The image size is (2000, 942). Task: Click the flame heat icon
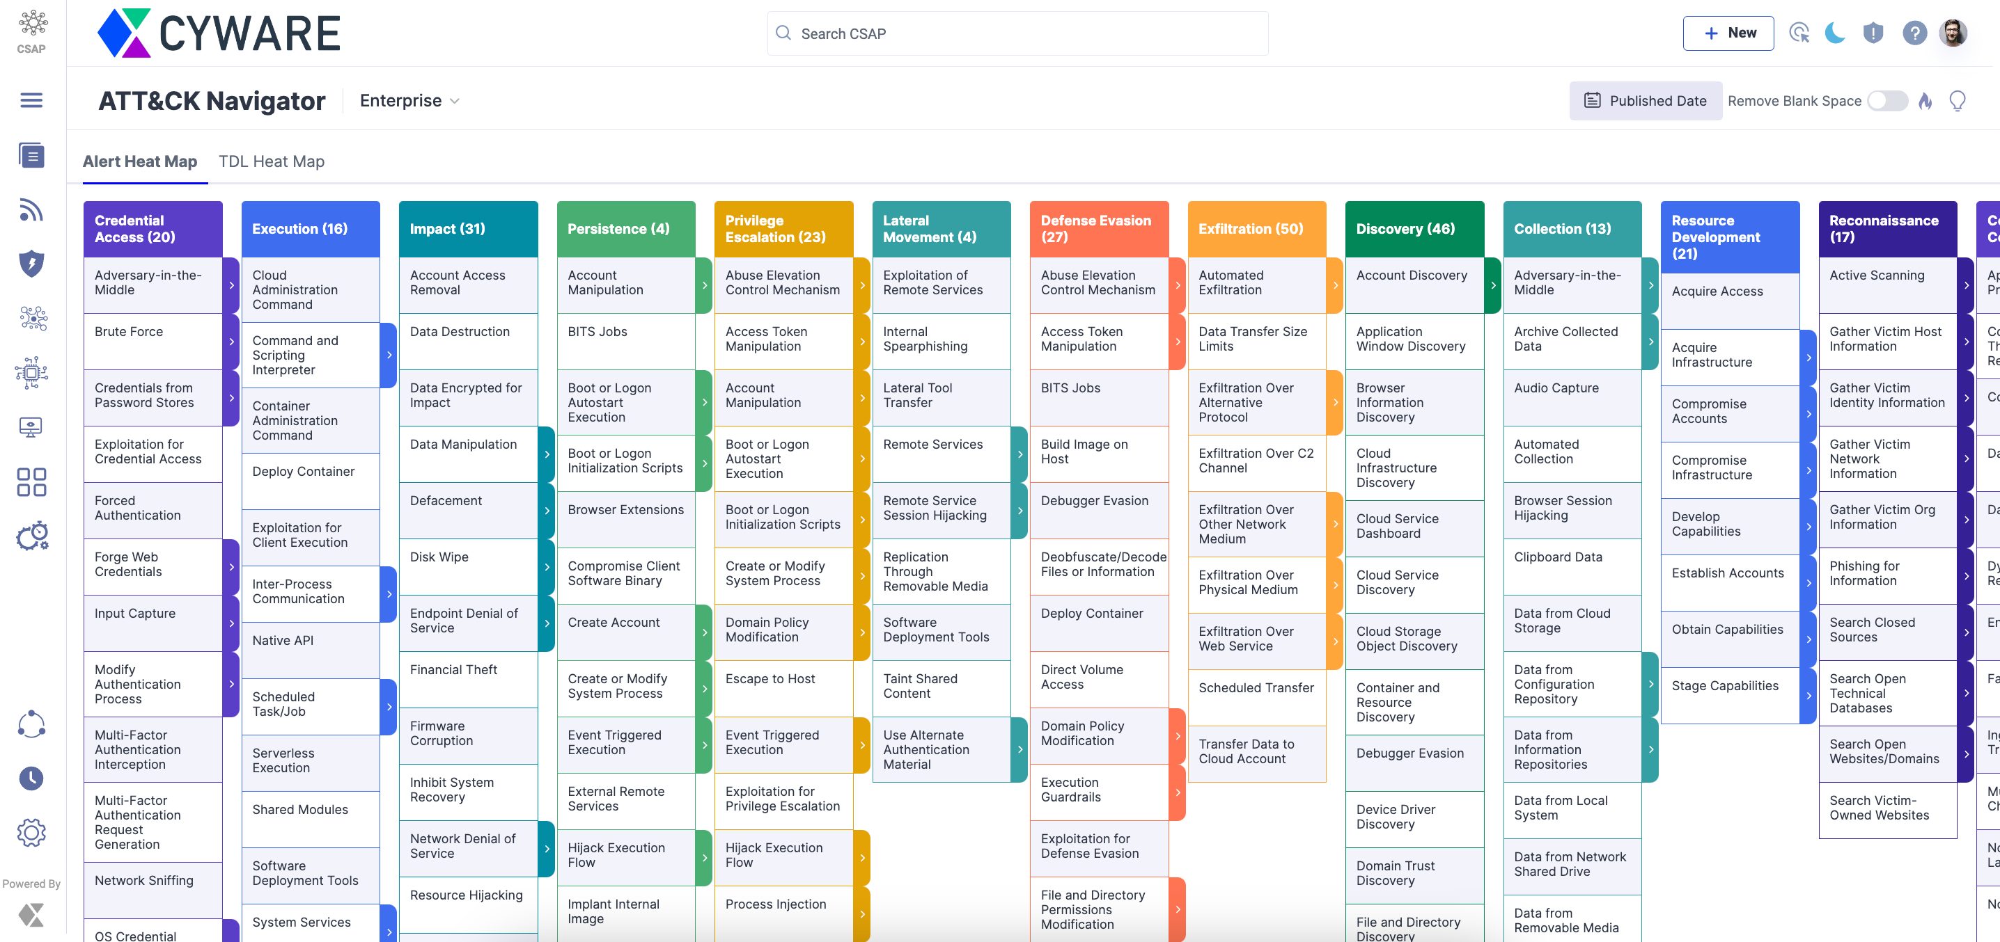tap(1925, 101)
